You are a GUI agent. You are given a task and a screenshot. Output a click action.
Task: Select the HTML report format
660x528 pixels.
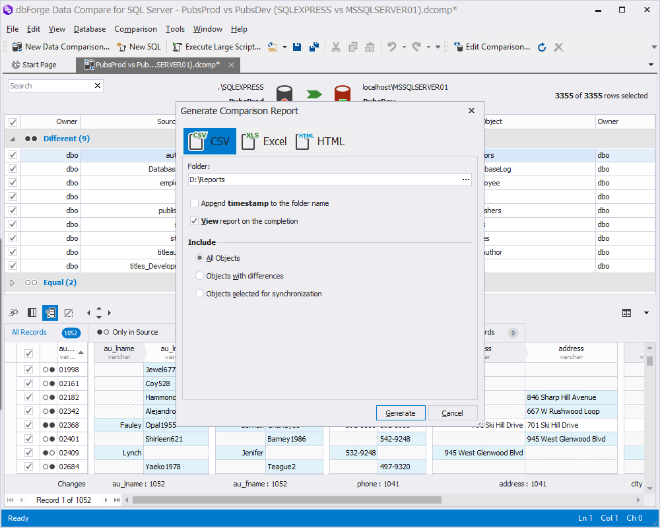[320, 141]
